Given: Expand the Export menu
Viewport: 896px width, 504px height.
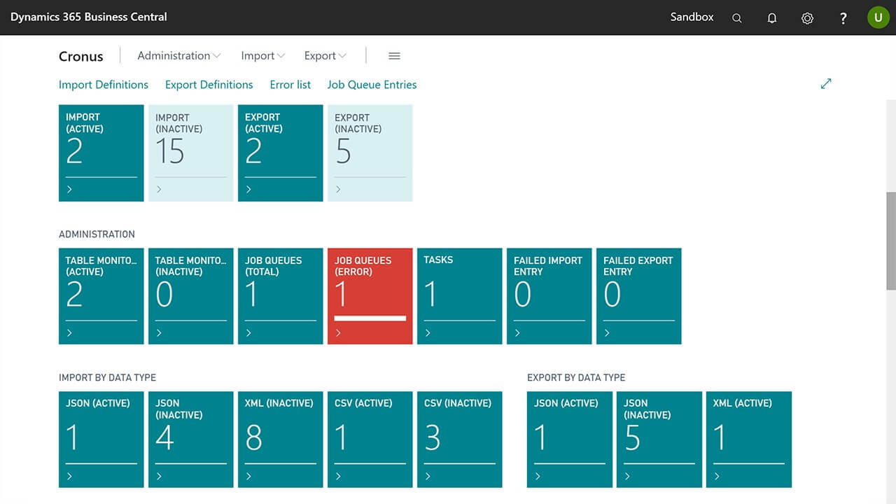Looking at the screenshot, I should pos(325,56).
